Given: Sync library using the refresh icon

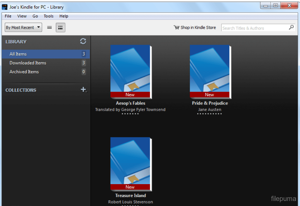Looking at the screenshot, I should pos(83,41).
